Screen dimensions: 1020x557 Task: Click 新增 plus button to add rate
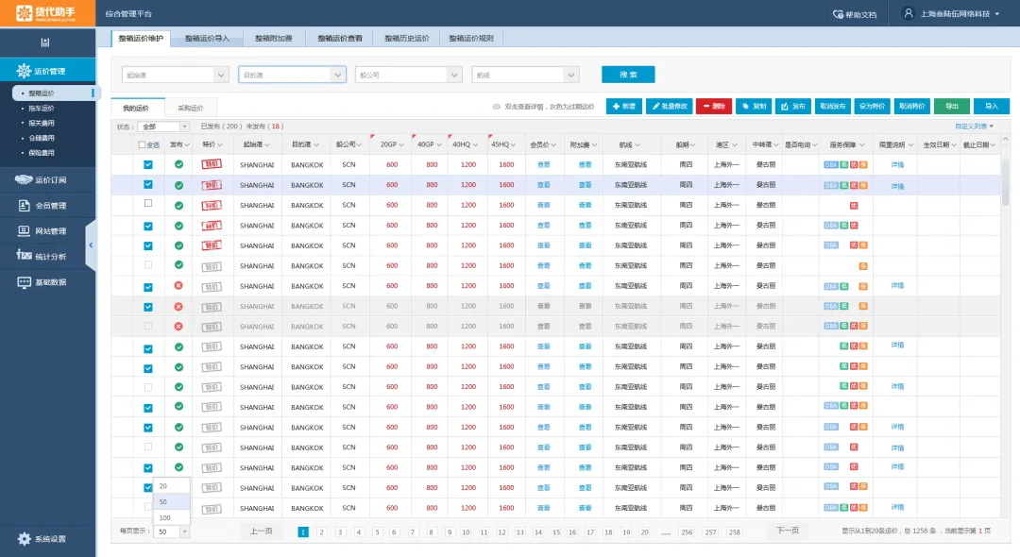pyautogui.click(x=624, y=107)
